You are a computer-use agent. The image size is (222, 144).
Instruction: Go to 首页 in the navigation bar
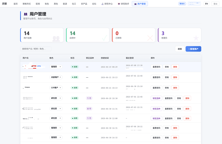pos(15,4)
